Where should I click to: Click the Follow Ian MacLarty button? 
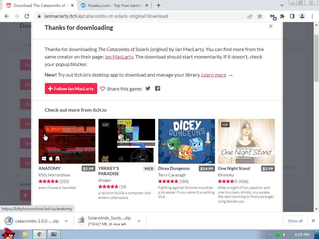click(x=71, y=89)
